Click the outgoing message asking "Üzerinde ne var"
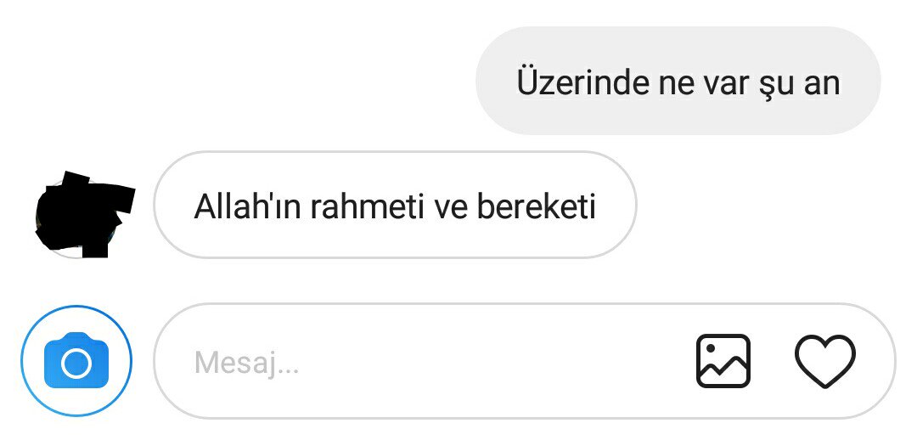917x440 pixels. [678, 82]
